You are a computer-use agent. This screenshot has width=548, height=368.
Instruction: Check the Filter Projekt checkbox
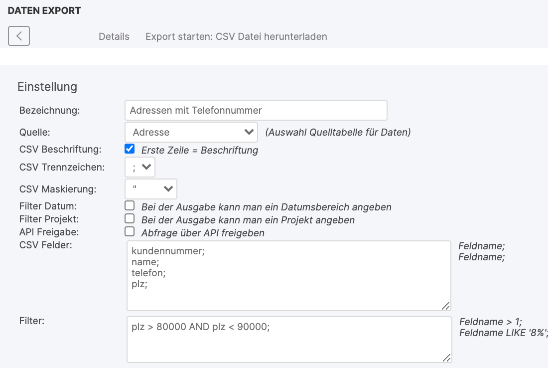coord(130,218)
